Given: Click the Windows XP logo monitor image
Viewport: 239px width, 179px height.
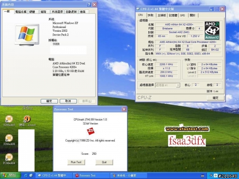Looking at the screenshot, I should [x=27, y=35].
